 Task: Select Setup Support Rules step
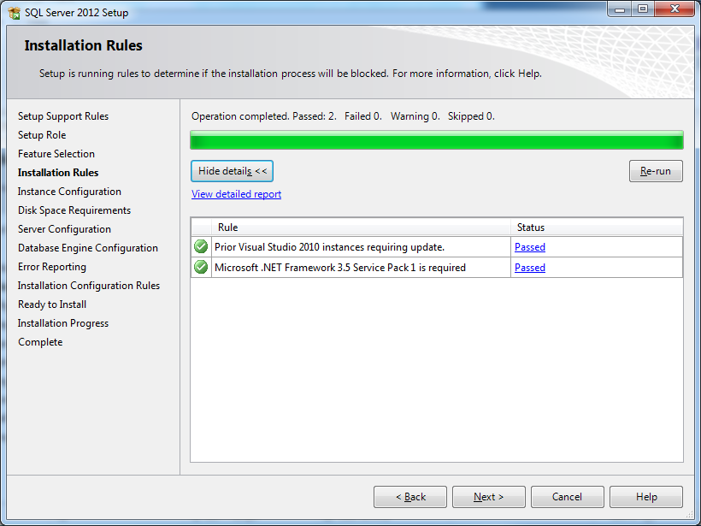point(63,116)
